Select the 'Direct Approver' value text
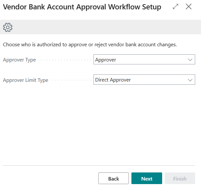Image resolution: width=201 pixels, height=187 pixels. click(x=113, y=80)
